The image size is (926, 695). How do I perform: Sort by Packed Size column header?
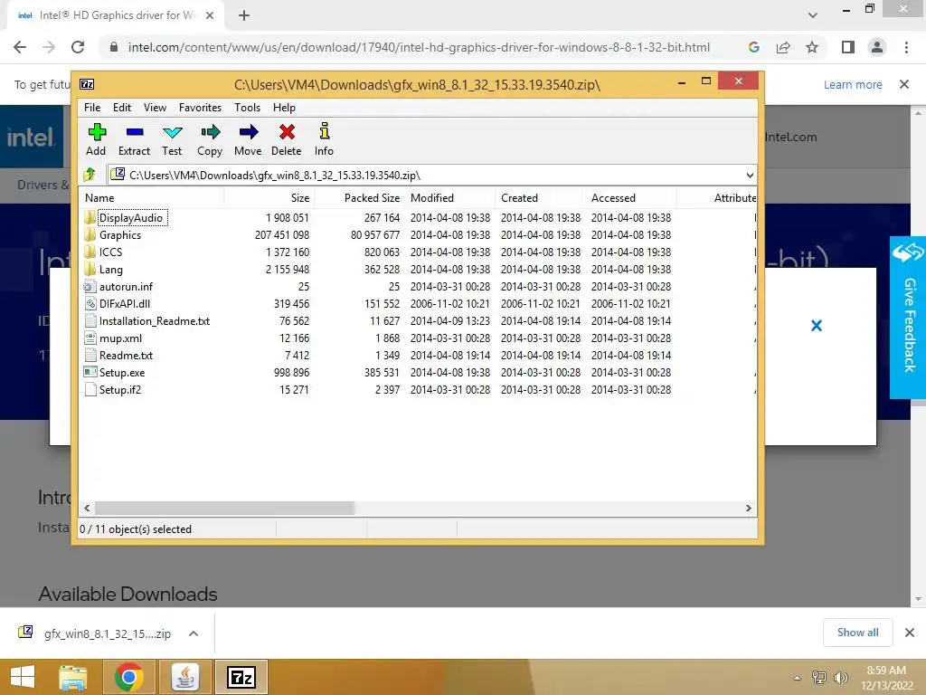pyautogui.click(x=359, y=198)
